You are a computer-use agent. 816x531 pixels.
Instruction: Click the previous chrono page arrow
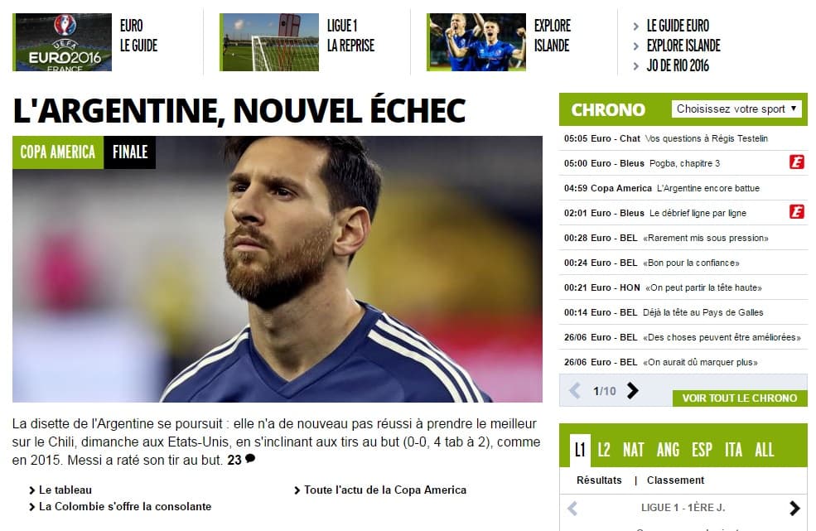point(575,390)
